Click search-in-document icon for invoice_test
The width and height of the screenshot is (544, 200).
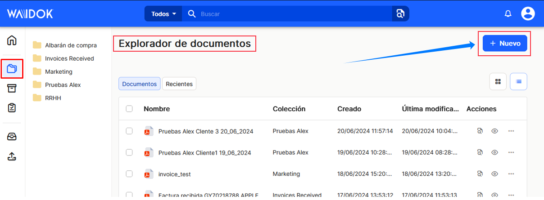point(480,173)
